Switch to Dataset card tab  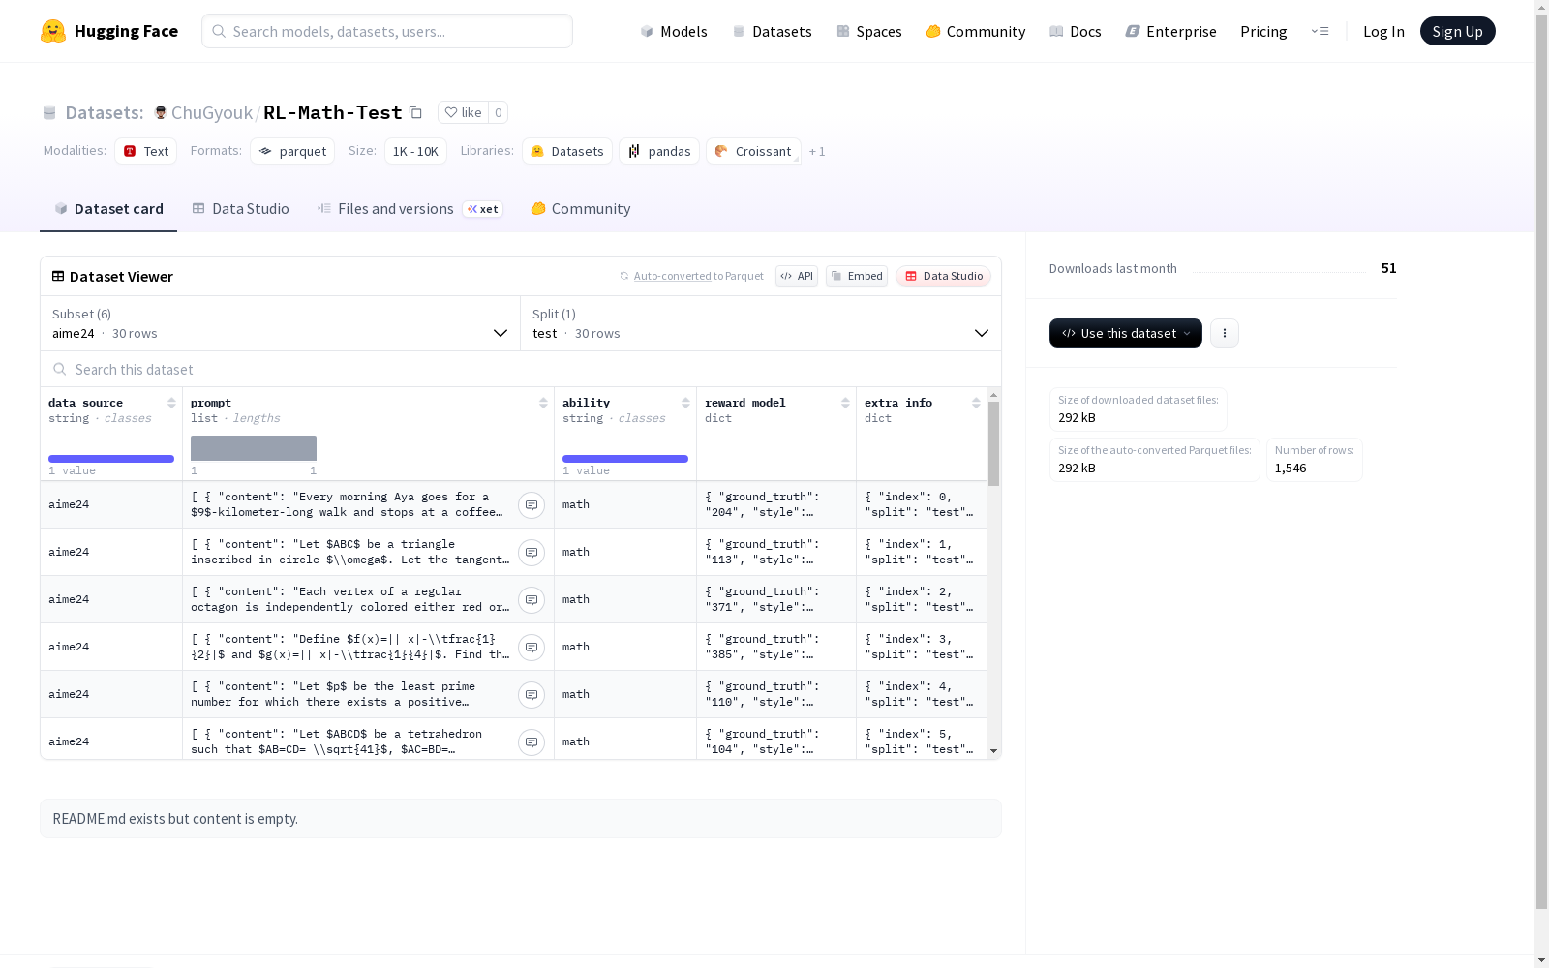[x=108, y=208]
